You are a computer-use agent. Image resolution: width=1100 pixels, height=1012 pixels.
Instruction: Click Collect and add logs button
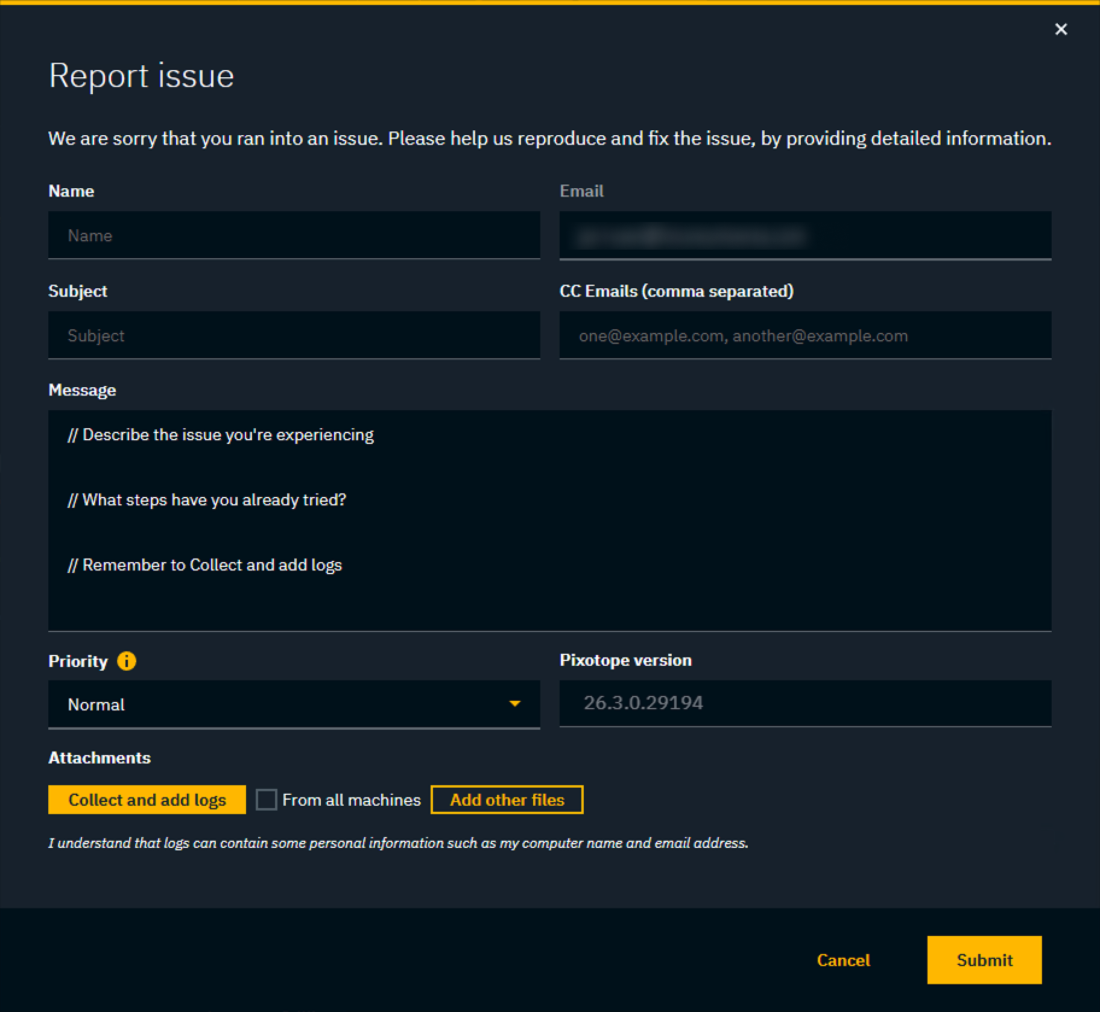pyautogui.click(x=147, y=800)
